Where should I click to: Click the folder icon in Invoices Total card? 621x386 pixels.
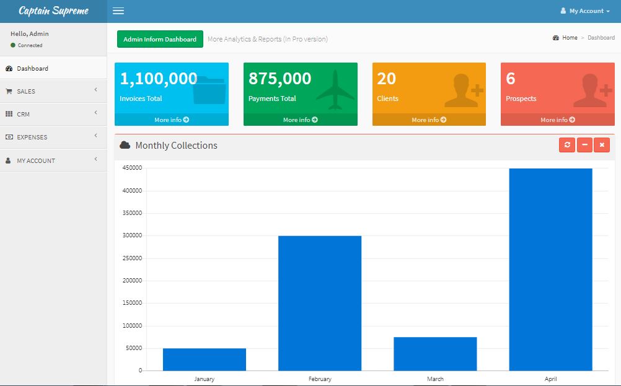(x=209, y=90)
